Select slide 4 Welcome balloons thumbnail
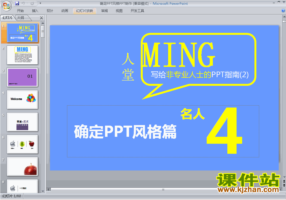The height and width of the screenshot is (200, 286). 22,99
